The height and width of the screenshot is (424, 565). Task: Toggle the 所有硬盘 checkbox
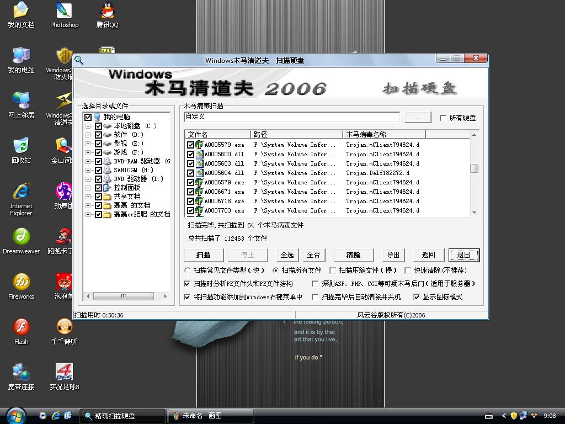coord(443,118)
